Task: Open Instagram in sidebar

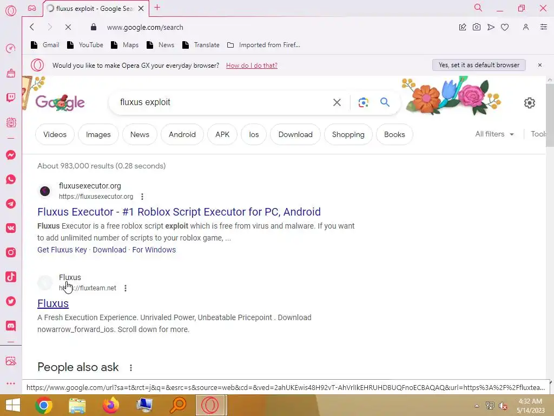Action: click(11, 252)
